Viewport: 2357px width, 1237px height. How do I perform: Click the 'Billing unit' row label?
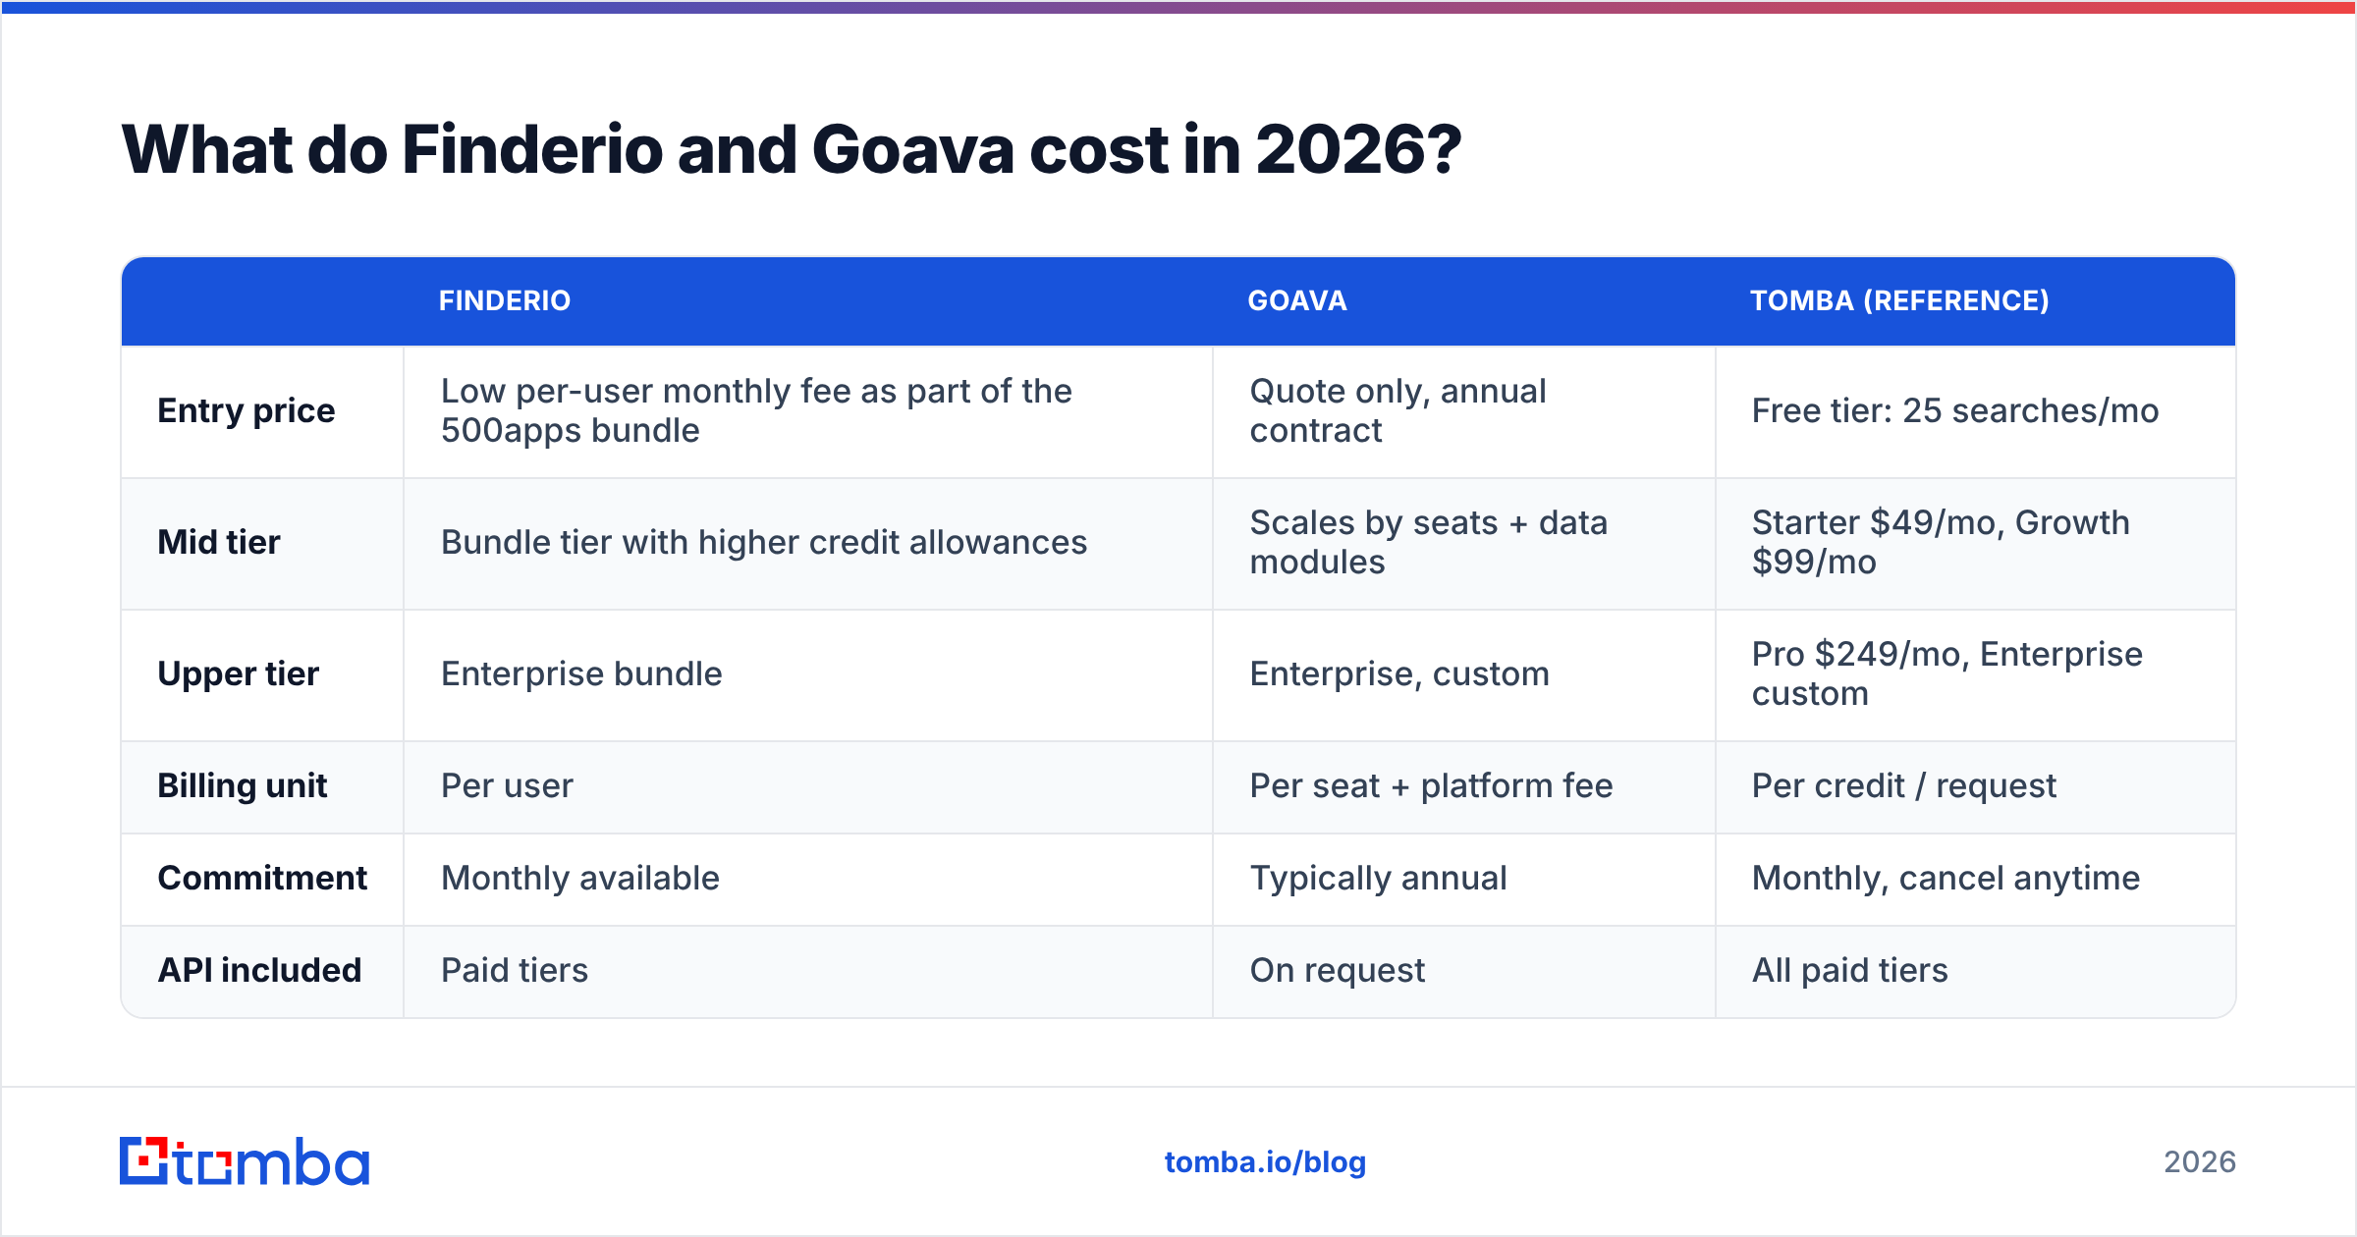click(243, 785)
